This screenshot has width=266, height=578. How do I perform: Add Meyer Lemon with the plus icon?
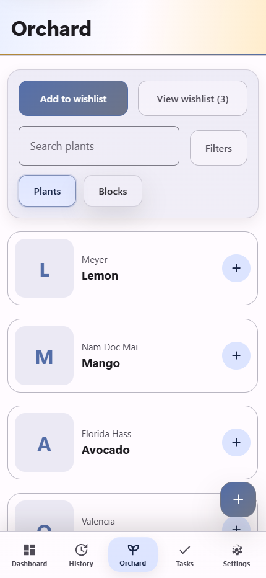click(236, 268)
